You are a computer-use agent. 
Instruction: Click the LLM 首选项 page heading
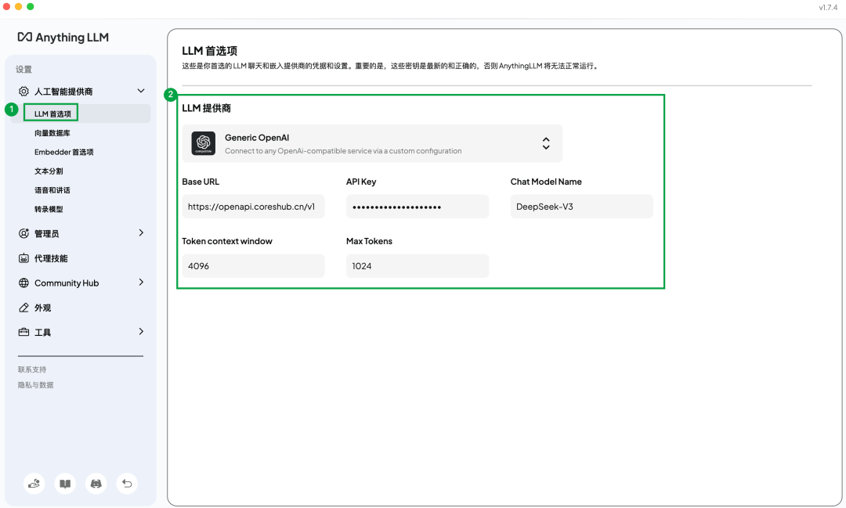coord(209,51)
